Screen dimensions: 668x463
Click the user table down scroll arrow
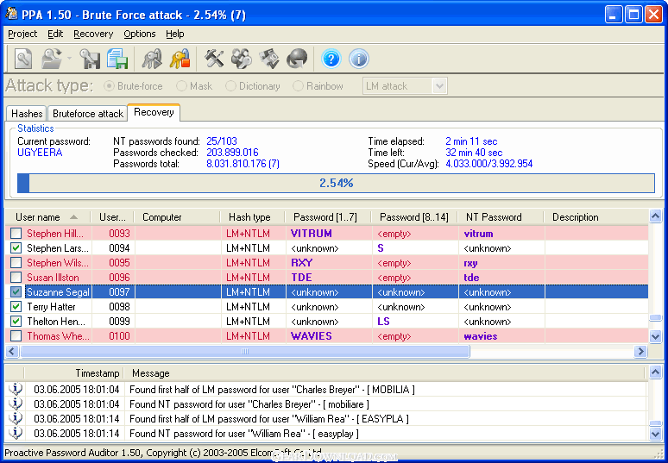pos(655,336)
